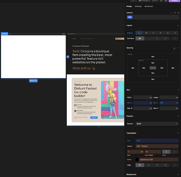Set display to grid layout
The height and width of the screenshot is (177, 181).
[x=153, y=33]
